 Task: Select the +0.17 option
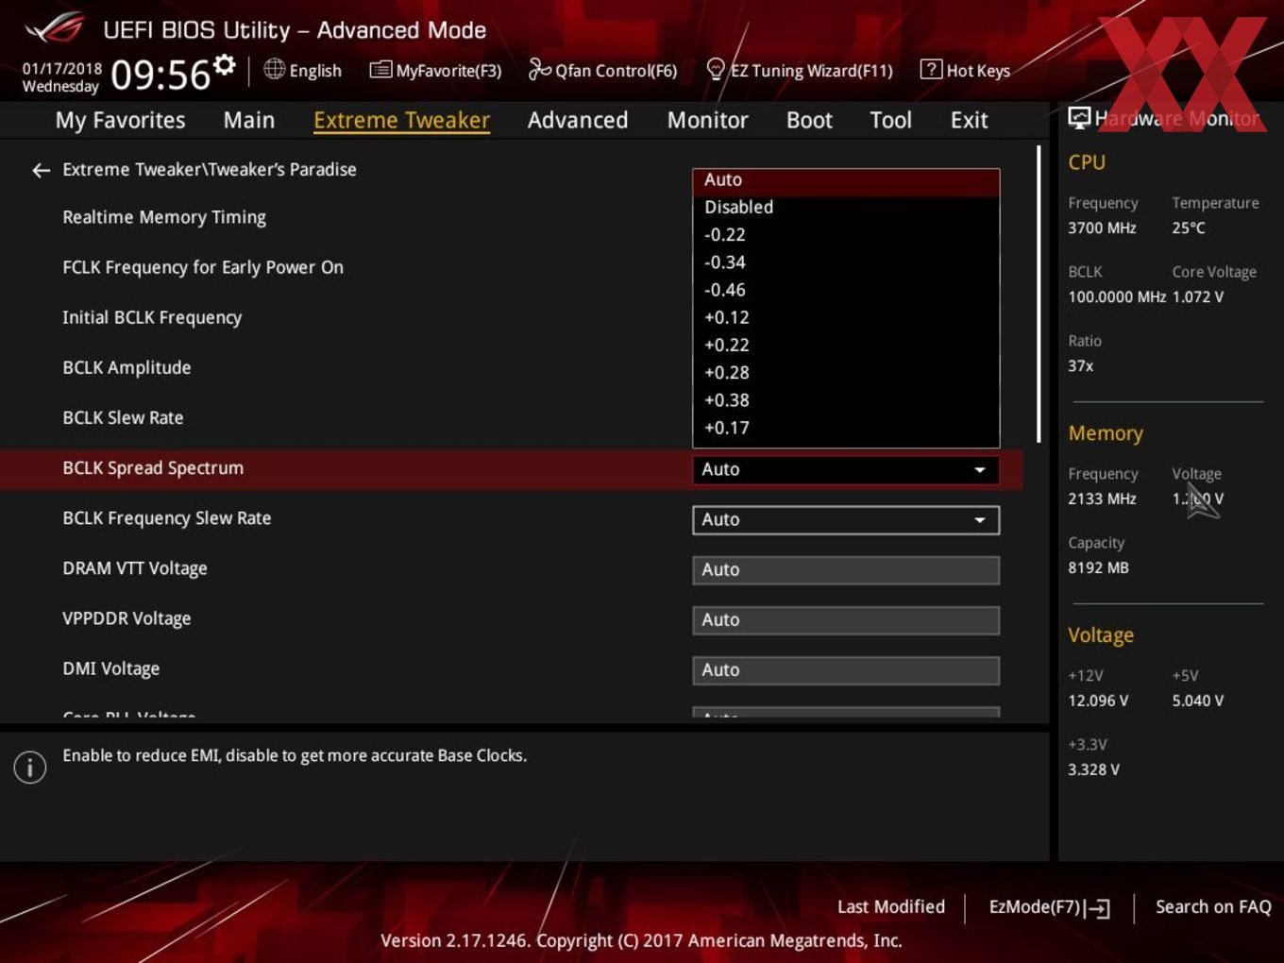[x=846, y=428]
